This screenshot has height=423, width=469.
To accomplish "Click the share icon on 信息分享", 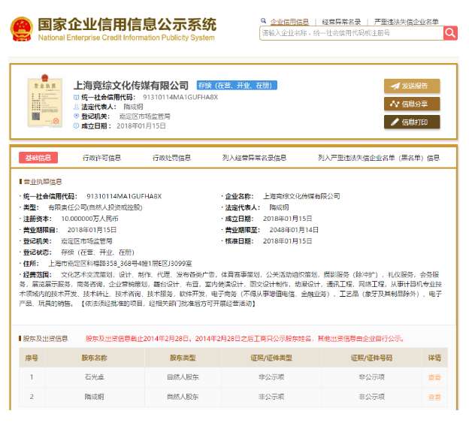I will [x=395, y=104].
